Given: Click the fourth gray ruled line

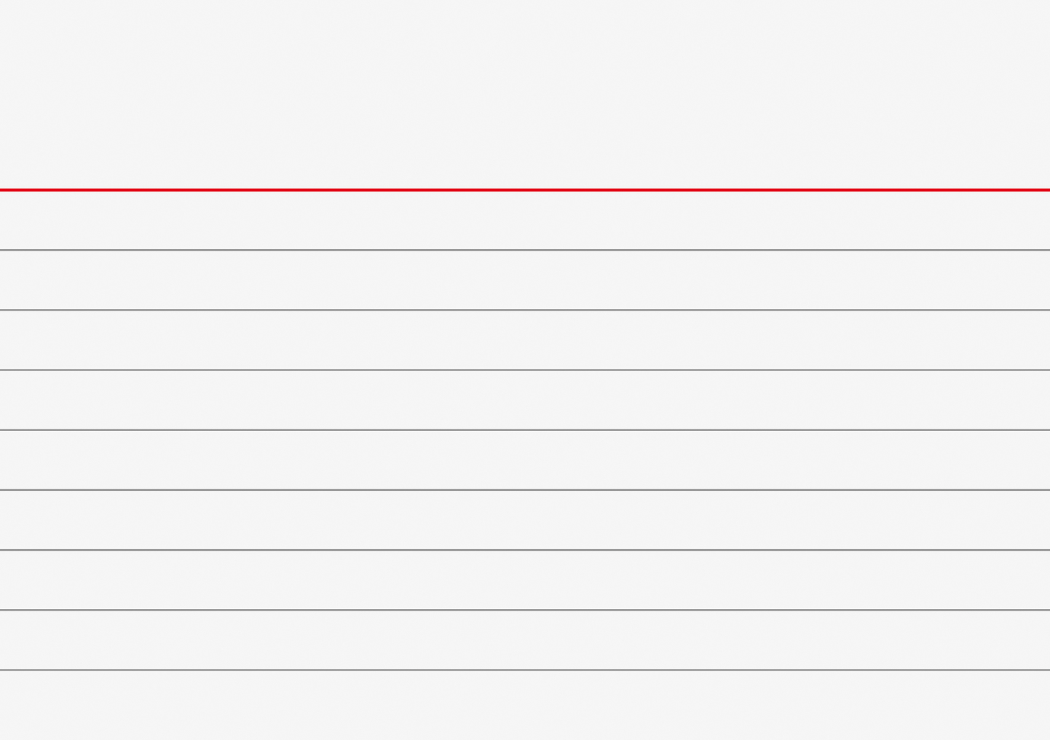Looking at the screenshot, I should pos(525,430).
